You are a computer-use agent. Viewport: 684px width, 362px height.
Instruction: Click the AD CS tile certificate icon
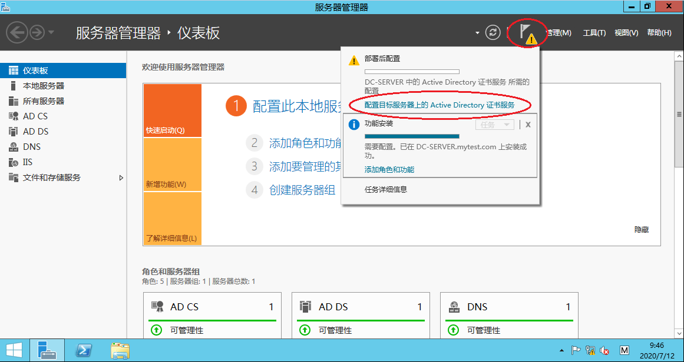(x=157, y=307)
